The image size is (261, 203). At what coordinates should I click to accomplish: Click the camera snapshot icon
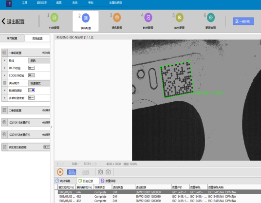100,172
